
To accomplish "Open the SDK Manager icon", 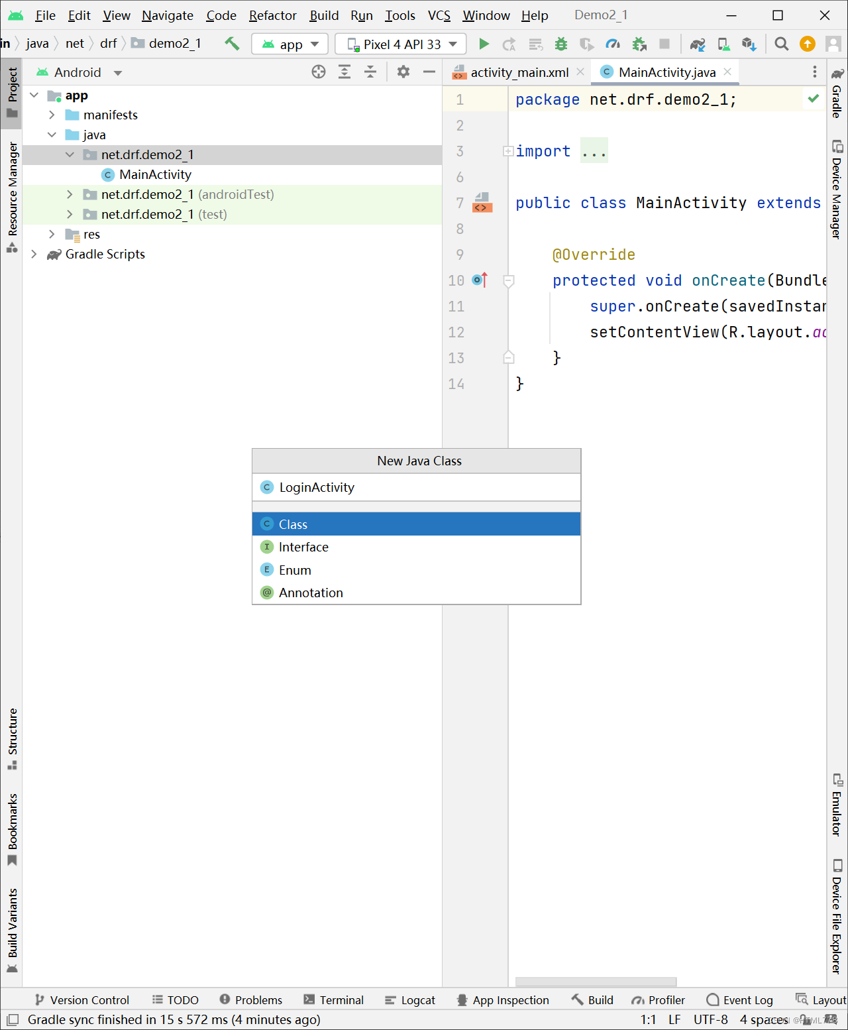I will click(749, 44).
